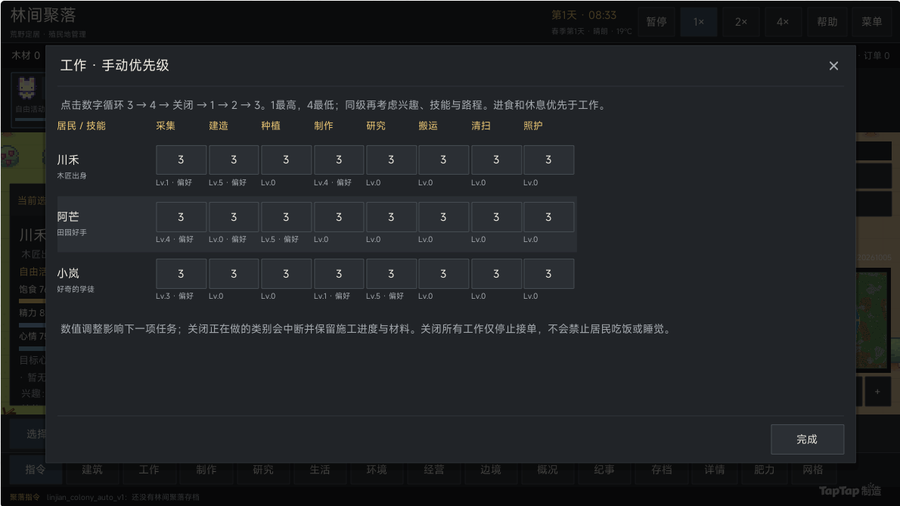Set game speed to 4×
900x506 pixels.
(783, 22)
